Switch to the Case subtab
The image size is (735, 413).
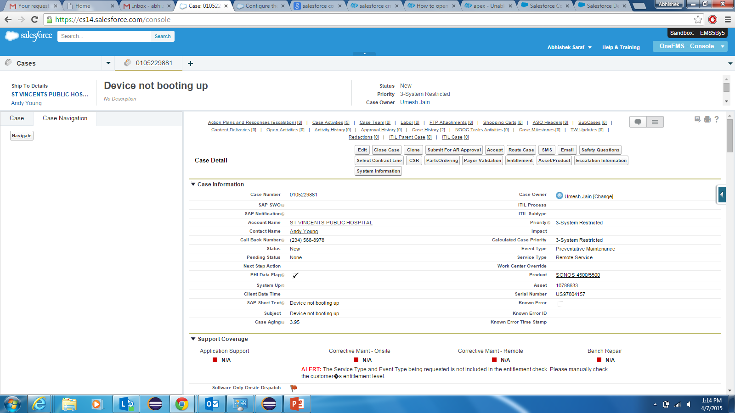coord(17,118)
